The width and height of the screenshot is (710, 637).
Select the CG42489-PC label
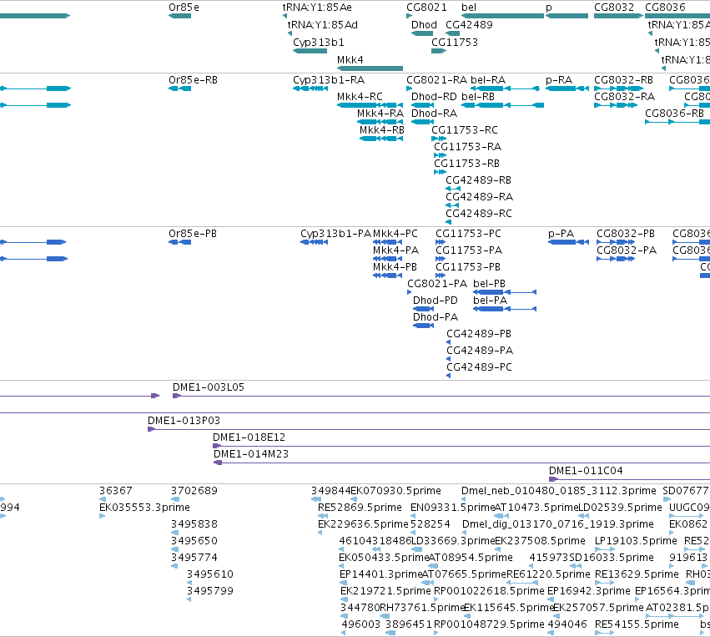[x=479, y=367]
